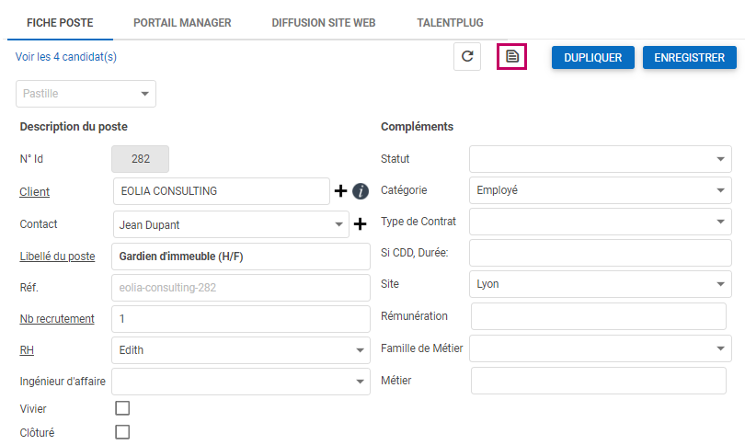Image resolution: width=745 pixels, height=445 pixels.
Task: Tick the Vivier checkbox
Action: (122, 408)
